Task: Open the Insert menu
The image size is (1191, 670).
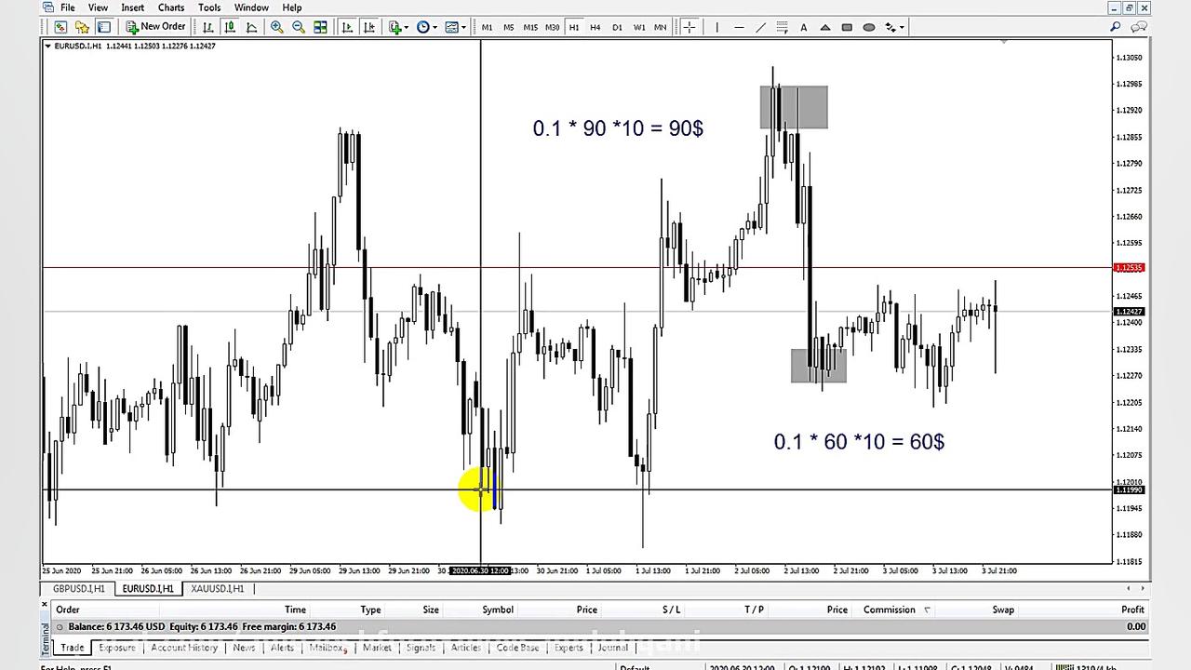Action: [132, 7]
